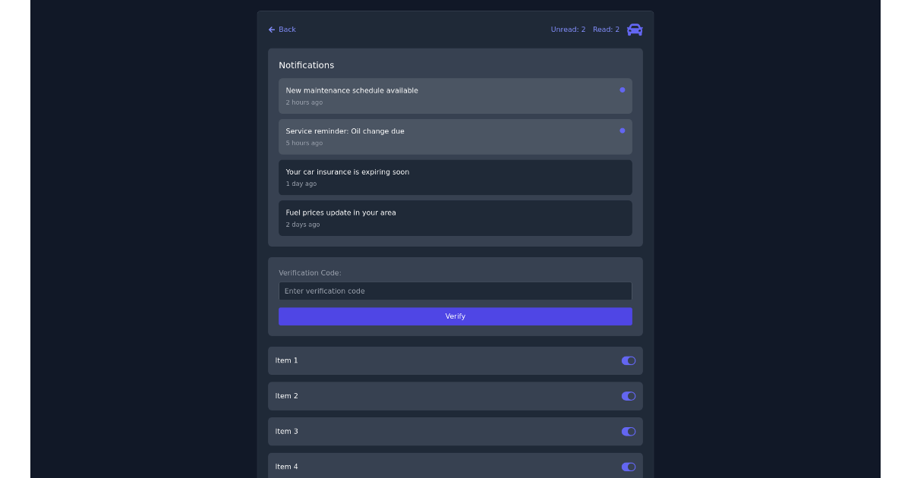Viewport: 911px width, 478px height.
Task: Disable the Item 2 switch
Action: coord(628,395)
